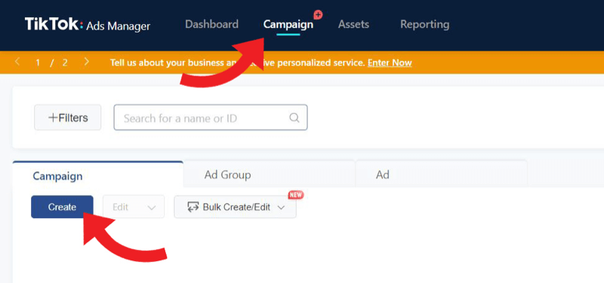Click the TikTok Ads Manager logo
This screenshot has height=283, width=604.
tap(88, 25)
